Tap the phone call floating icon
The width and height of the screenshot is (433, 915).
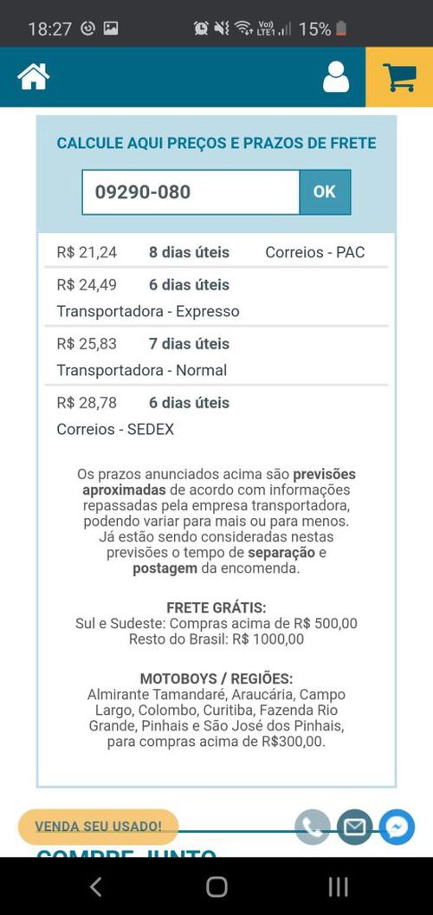click(x=313, y=827)
